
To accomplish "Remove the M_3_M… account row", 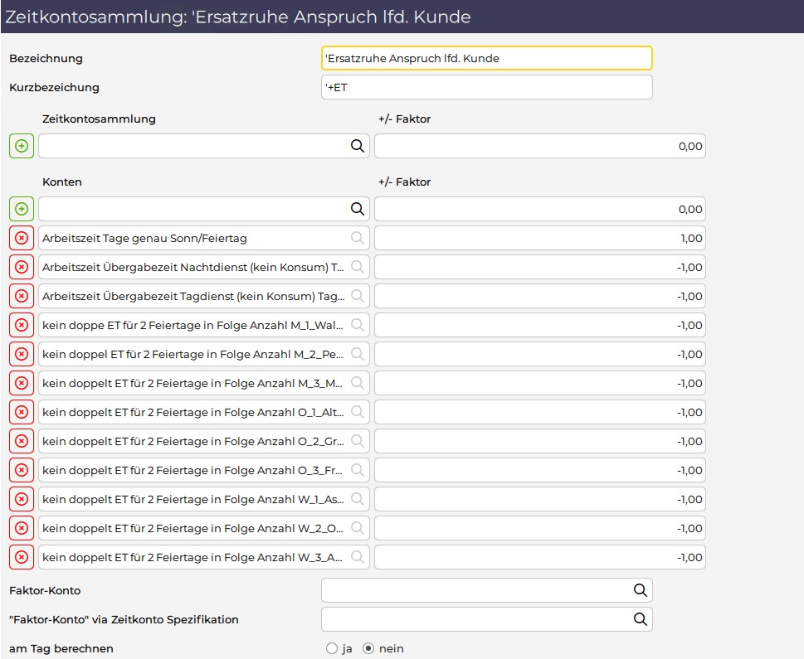I will pyautogui.click(x=22, y=383).
